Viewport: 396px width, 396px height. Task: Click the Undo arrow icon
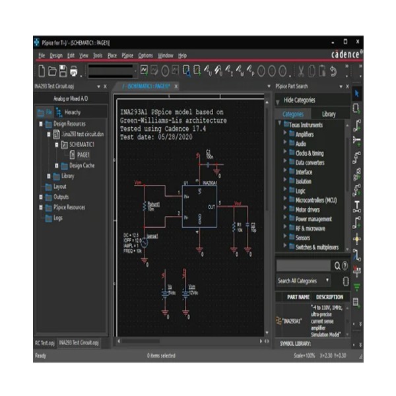tap(333, 71)
